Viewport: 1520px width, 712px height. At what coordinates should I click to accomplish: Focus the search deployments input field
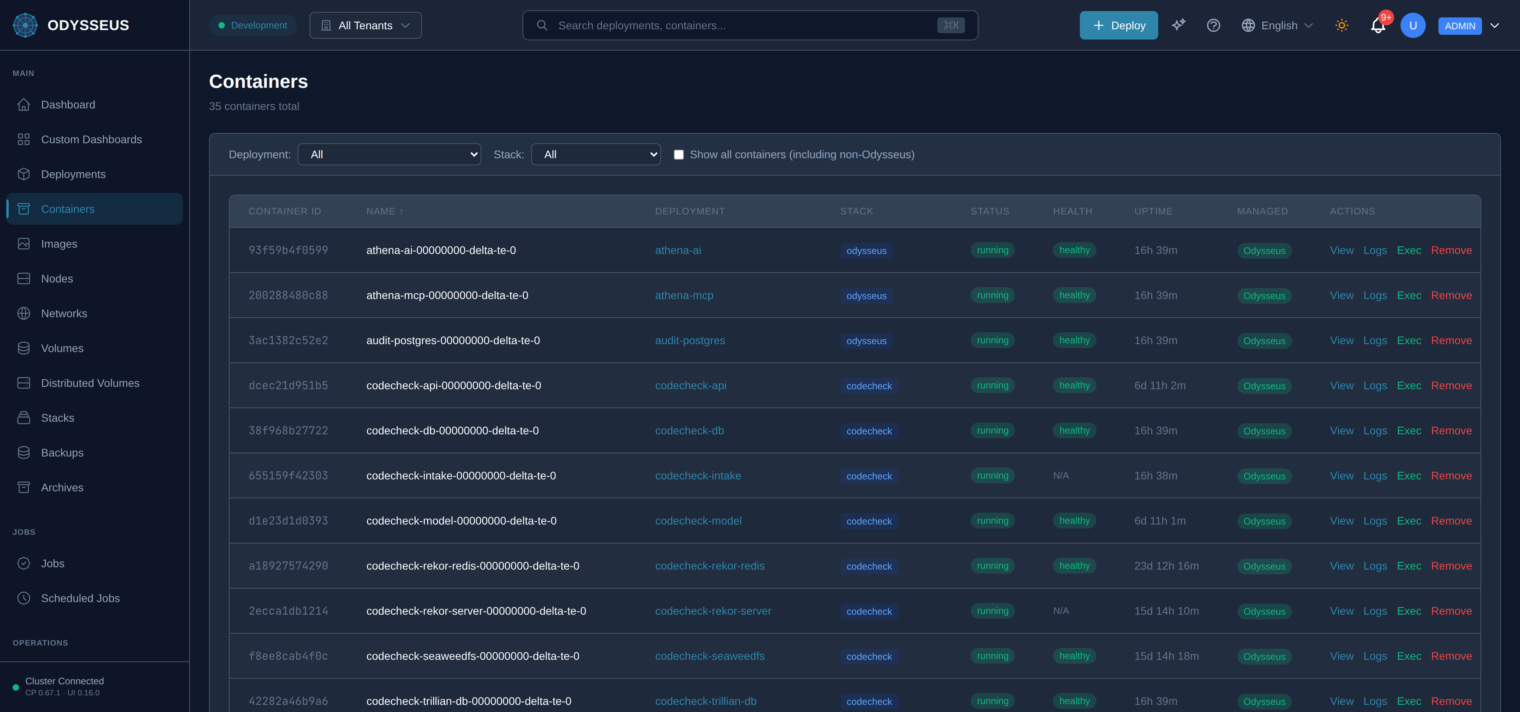[750, 25]
